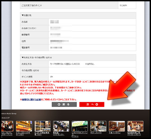Follow the アコースティックギターフロア text link
The height and width of the screenshot is (139, 151).
tap(23, 134)
